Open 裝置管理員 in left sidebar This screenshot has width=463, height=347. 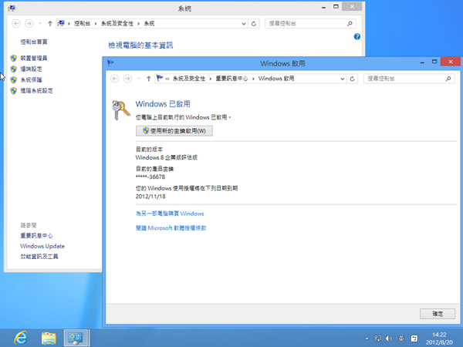[x=34, y=58]
